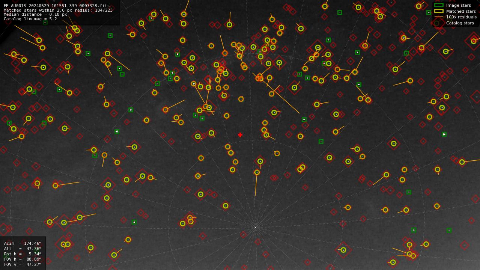Select the "Matched stars" legend label
This screenshot has width=480, height=270.
(461, 11)
